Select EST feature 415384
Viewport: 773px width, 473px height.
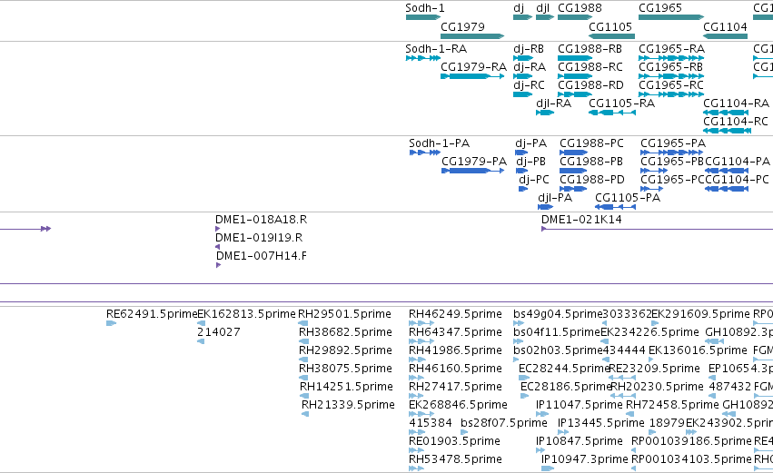pos(418,432)
